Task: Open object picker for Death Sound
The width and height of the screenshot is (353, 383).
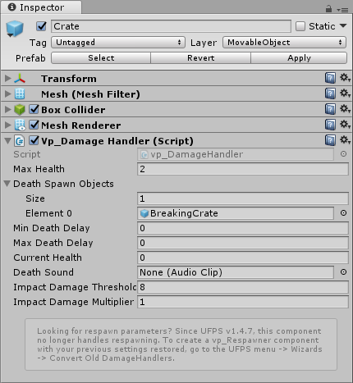Action: [343, 272]
